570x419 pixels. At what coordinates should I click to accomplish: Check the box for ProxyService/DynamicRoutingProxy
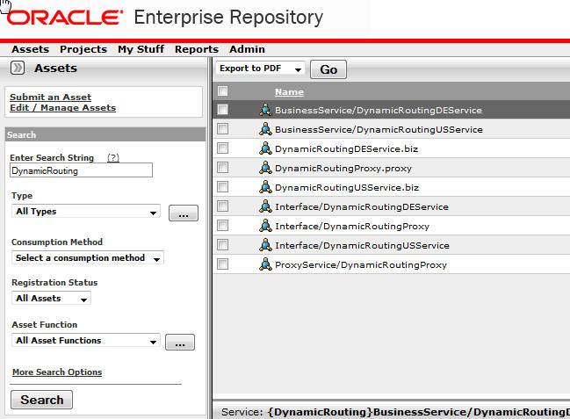coord(222,264)
